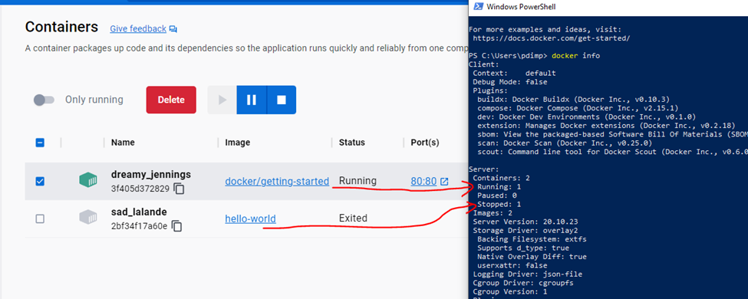Viewport: 748px width, 299px height.
Task: Click the Pause containers button
Action: [252, 100]
